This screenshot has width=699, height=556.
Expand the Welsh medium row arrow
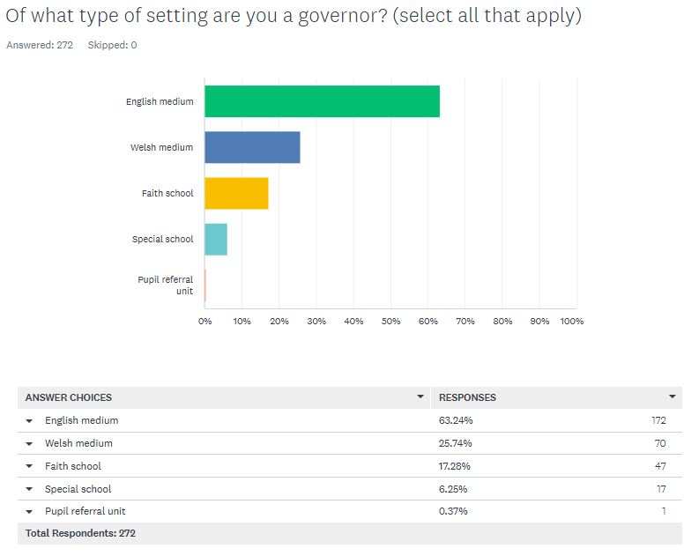tap(29, 444)
